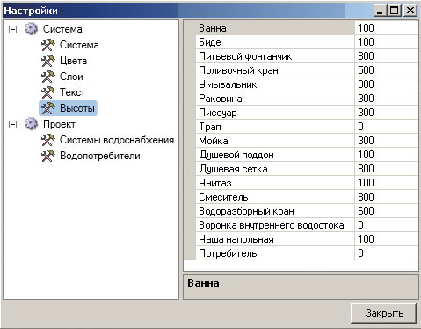Edit the Душевой поддон value
The height and width of the screenshot is (329, 421).
point(387,155)
